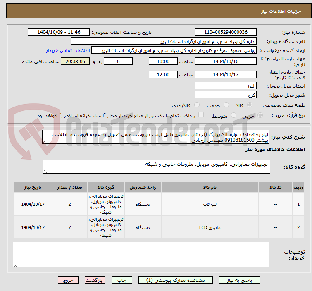Click unit دستگاه in the لپ تاپ row
Image resolution: width=312 pixels, height=291 pixels.
143,204
